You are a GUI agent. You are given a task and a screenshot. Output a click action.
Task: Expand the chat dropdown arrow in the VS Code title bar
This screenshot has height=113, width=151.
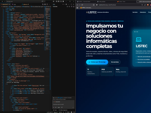pyautogui.click(x=44, y=1)
